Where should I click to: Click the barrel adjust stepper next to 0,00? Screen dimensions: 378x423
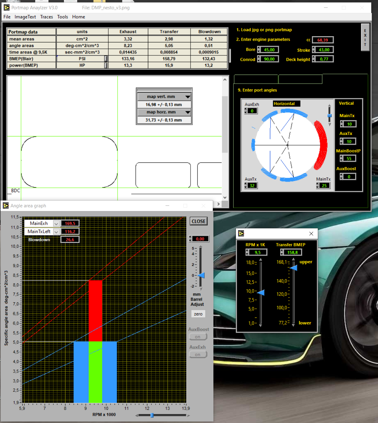(190, 239)
